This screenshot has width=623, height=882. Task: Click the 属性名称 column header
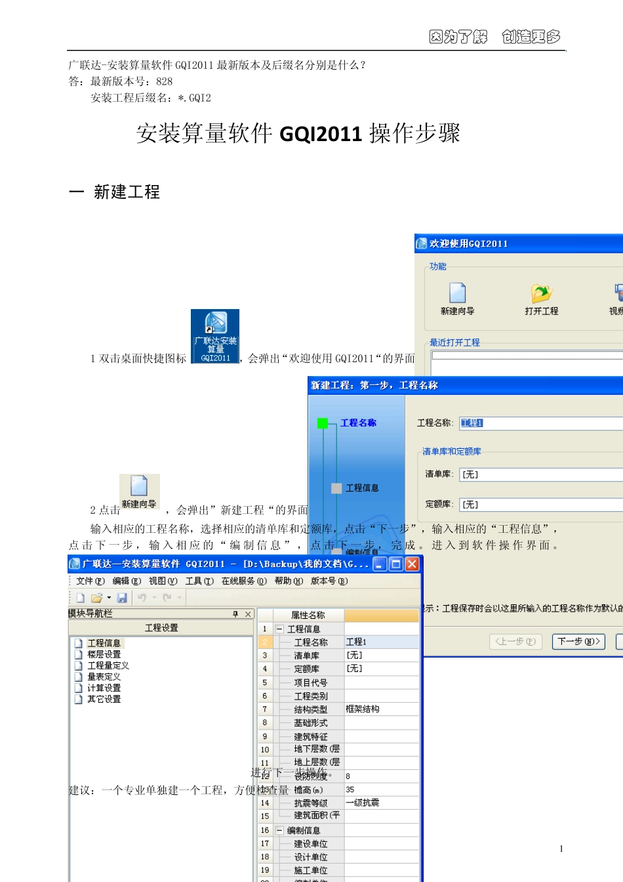[x=308, y=615]
